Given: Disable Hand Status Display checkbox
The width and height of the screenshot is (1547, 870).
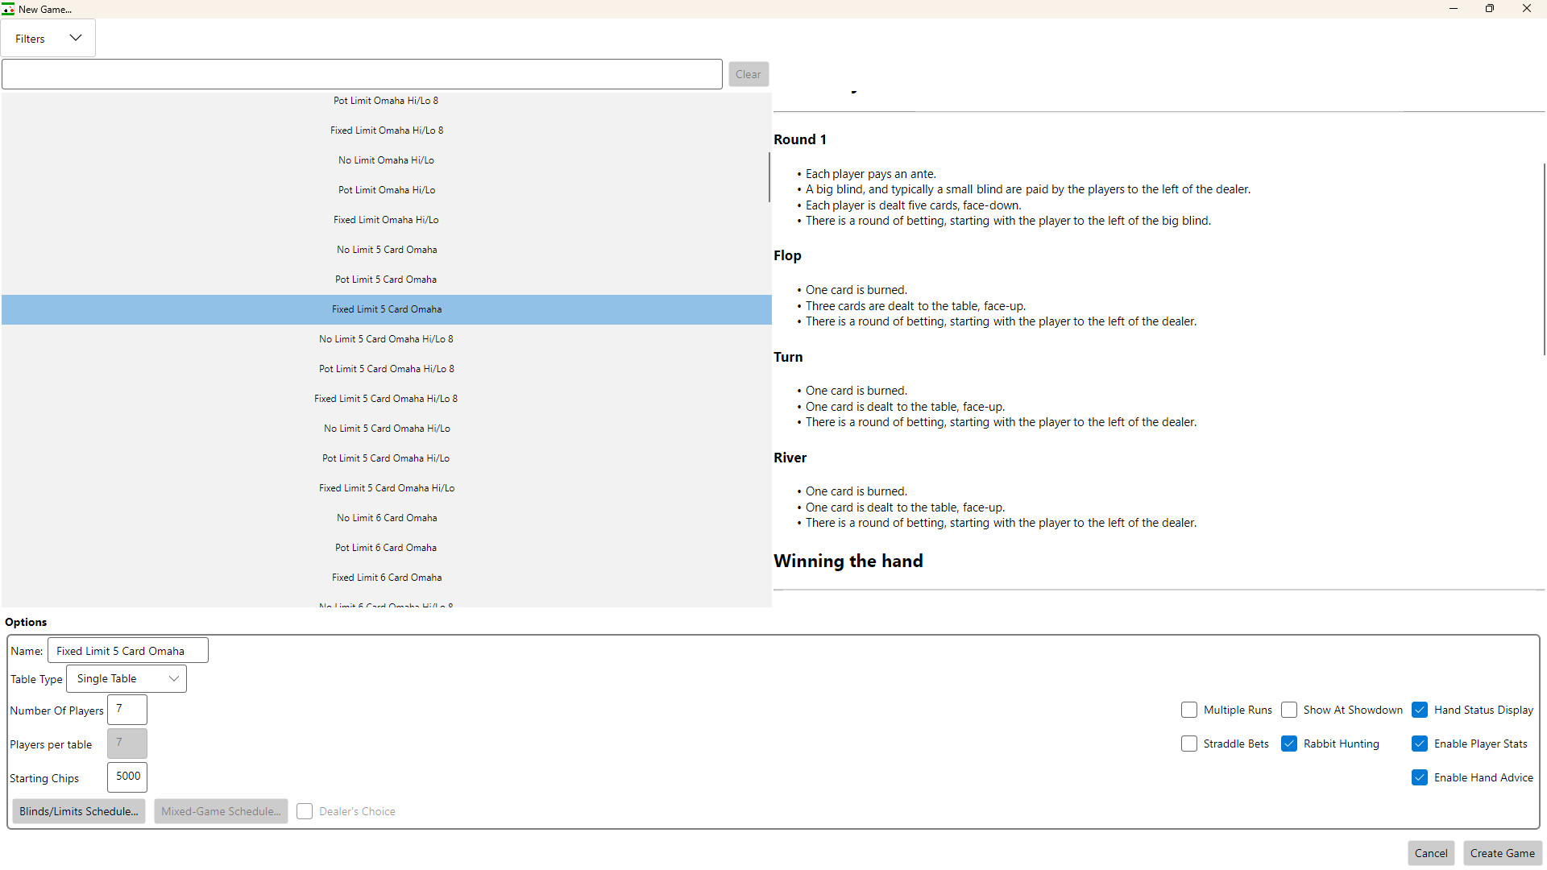Looking at the screenshot, I should pos(1420,710).
